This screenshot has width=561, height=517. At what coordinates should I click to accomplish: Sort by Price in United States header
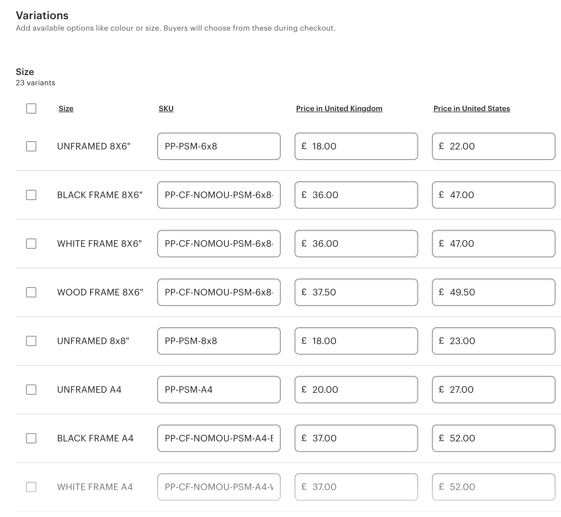pos(471,108)
